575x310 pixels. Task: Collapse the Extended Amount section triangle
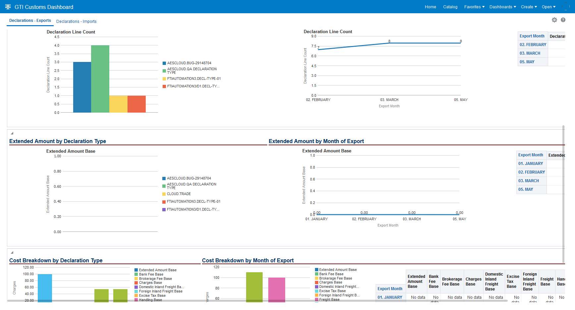(x=12, y=133)
